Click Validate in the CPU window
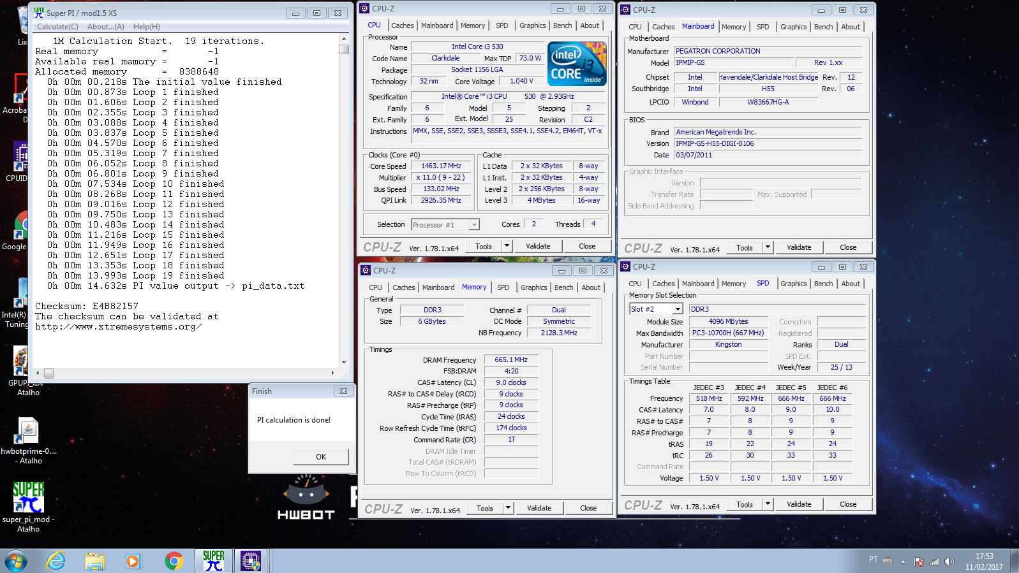Image resolution: width=1019 pixels, height=573 pixels. 538,246
